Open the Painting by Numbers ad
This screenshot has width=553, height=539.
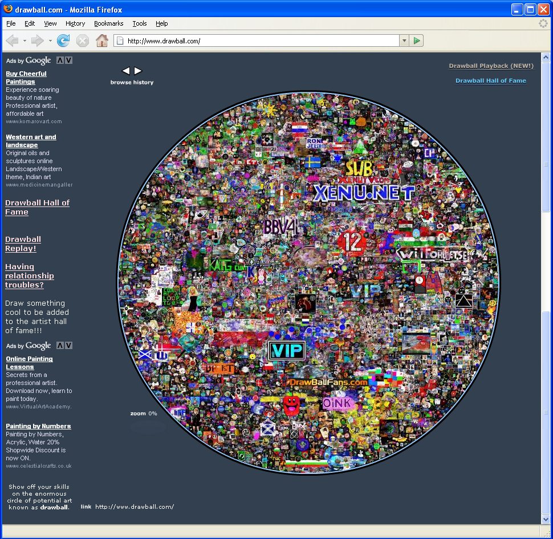coord(38,426)
